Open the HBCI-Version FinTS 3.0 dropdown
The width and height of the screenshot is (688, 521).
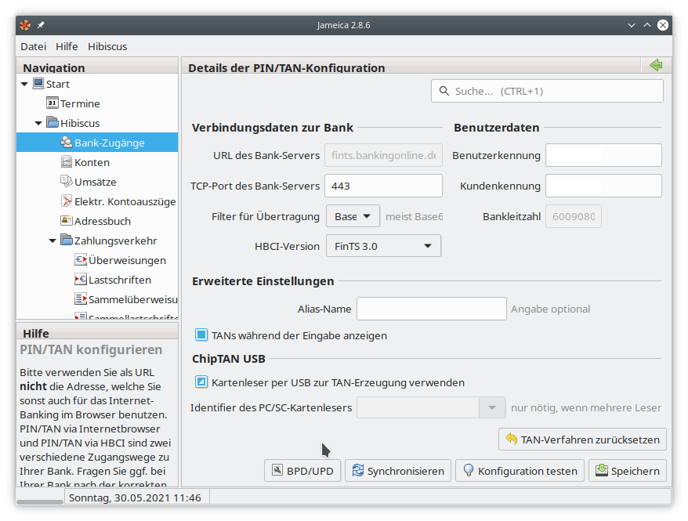coord(383,246)
